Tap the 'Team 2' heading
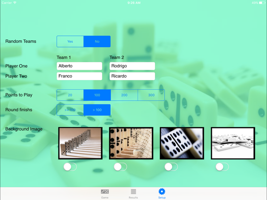This screenshot has height=200, width=267. (117, 58)
